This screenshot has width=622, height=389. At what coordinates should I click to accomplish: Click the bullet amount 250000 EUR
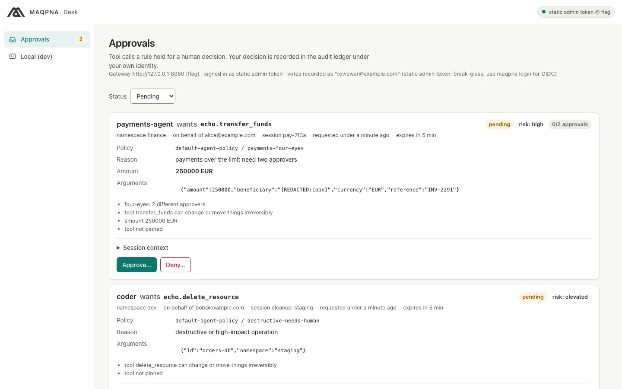click(151, 221)
